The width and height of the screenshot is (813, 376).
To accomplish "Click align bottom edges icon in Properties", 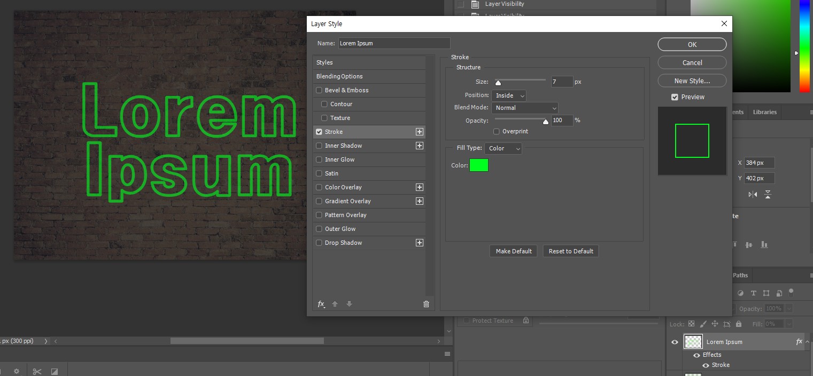I will tap(764, 245).
